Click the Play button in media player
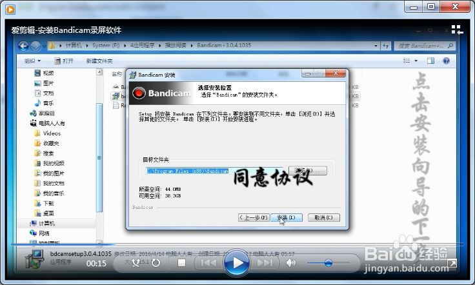Image resolution: width=475 pixels, height=285 pixels. pyautogui.click(x=237, y=263)
